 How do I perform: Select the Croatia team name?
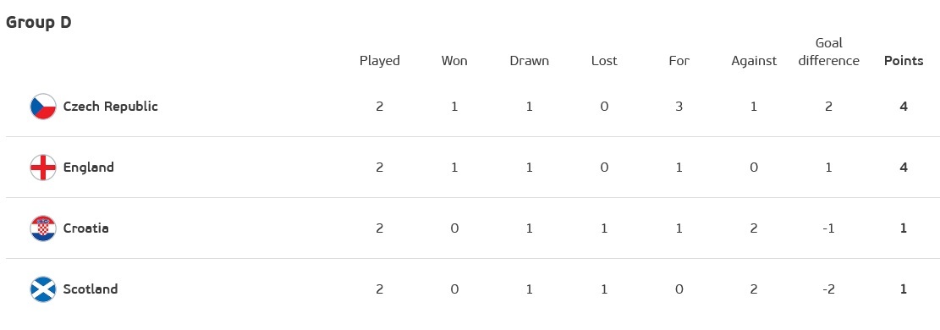85,228
